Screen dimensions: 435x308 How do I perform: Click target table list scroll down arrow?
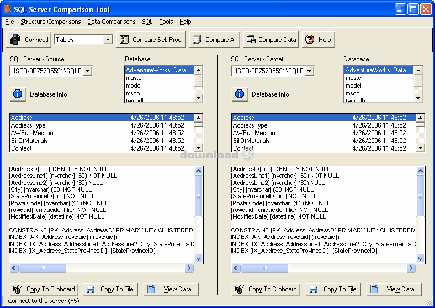tap(420, 148)
